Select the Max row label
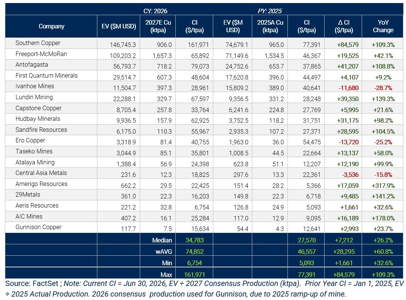This screenshot has width=406, height=300. (x=166, y=275)
